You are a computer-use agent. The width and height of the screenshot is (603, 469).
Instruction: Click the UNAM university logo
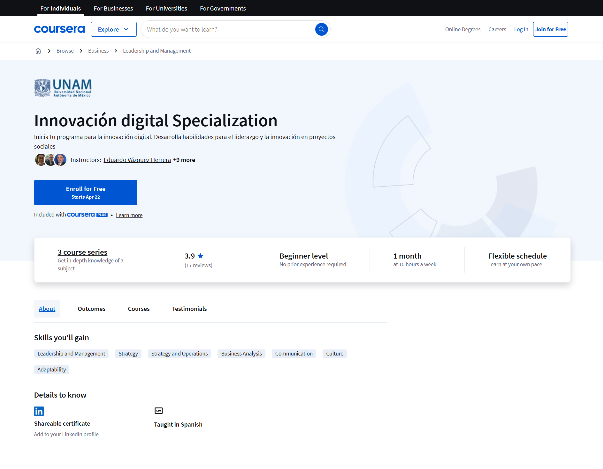(63, 88)
